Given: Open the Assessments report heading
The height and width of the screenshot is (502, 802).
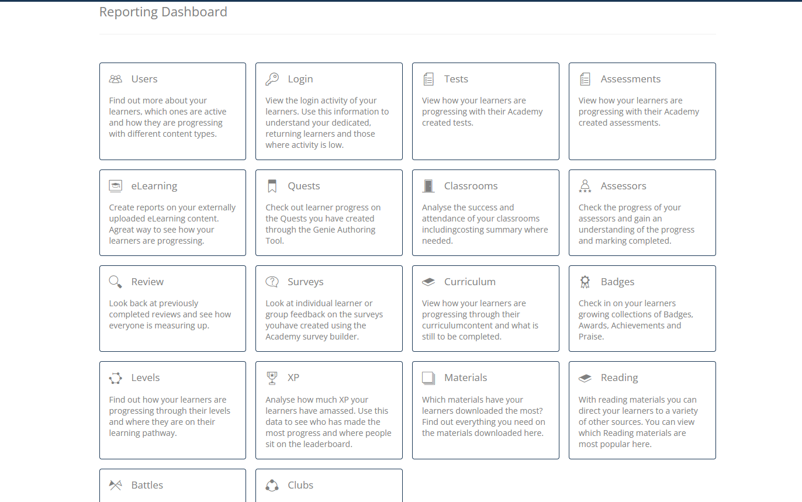Looking at the screenshot, I should click(x=630, y=79).
